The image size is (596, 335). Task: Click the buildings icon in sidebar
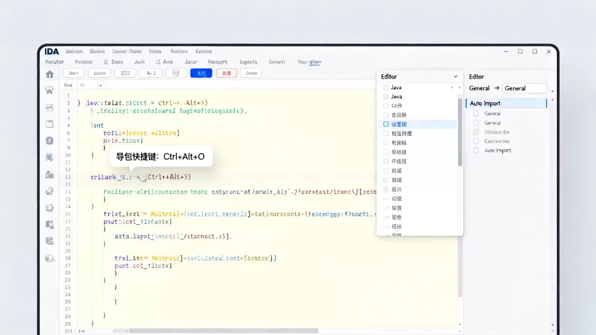coord(49,174)
